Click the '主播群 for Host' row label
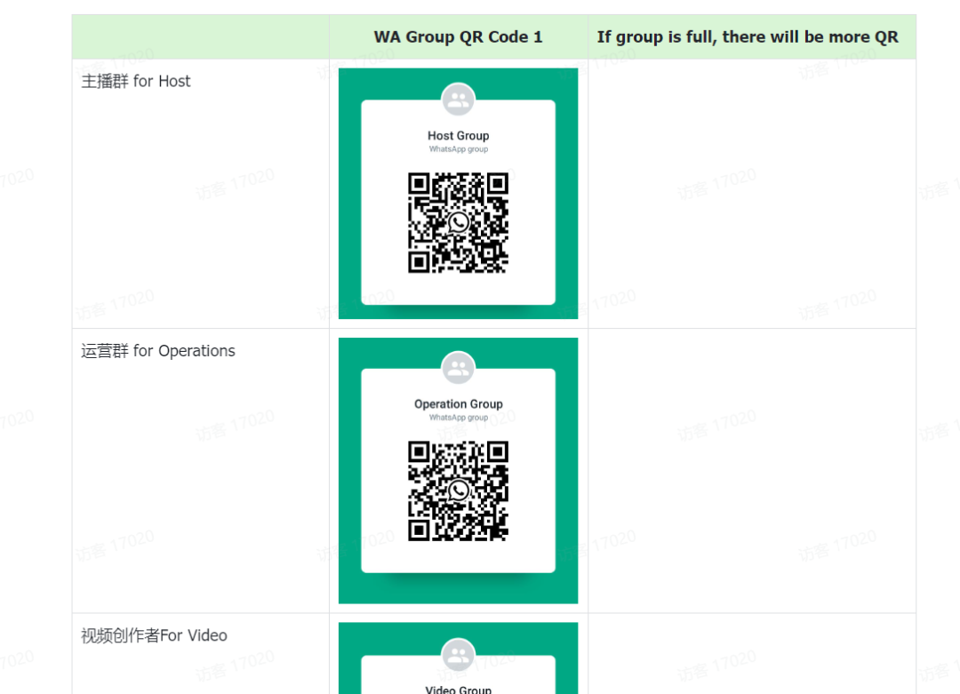 [x=136, y=82]
